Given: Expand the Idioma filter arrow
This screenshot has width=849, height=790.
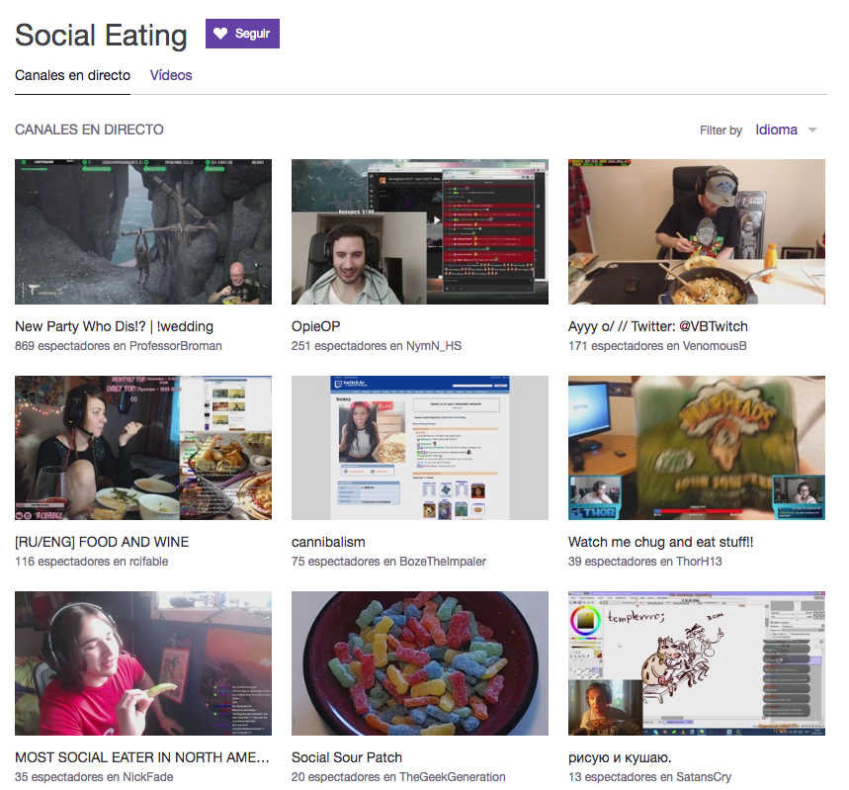Looking at the screenshot, I should (812, 131).
